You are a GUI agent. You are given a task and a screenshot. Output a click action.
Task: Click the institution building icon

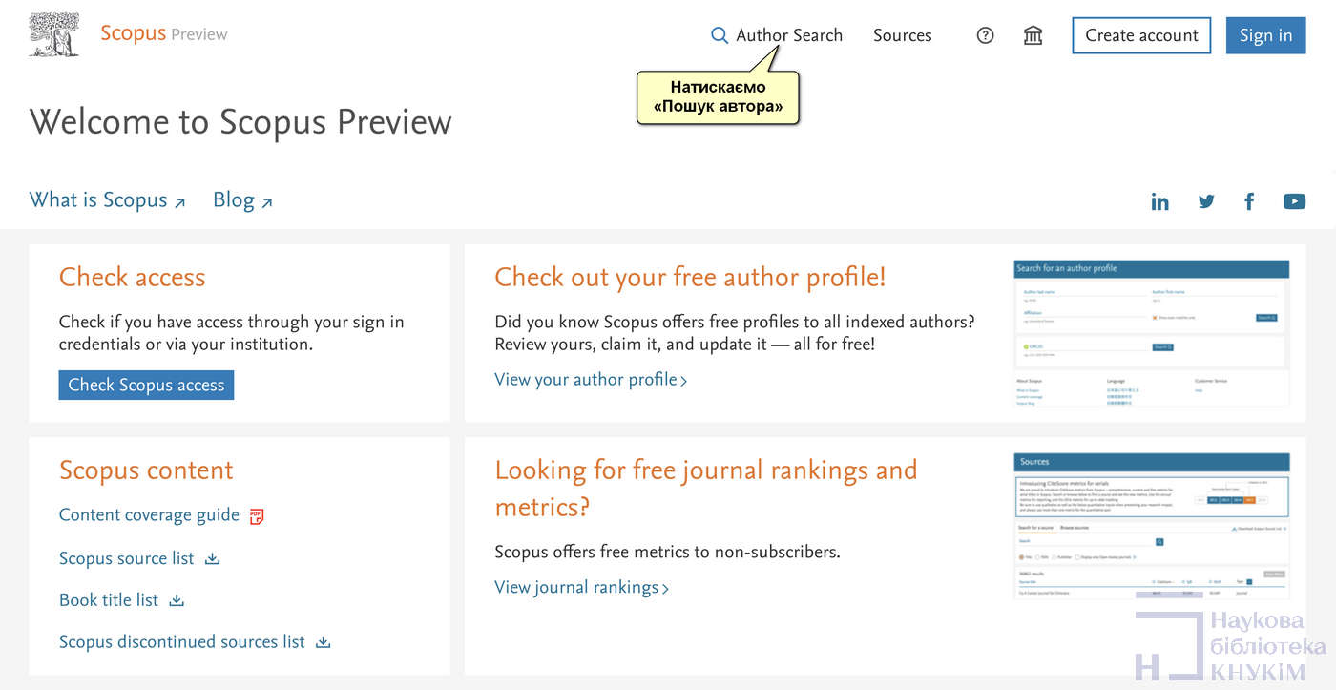[1033, 35]
